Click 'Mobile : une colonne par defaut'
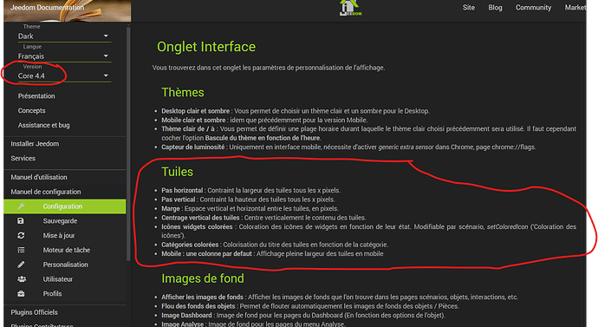 207,254
